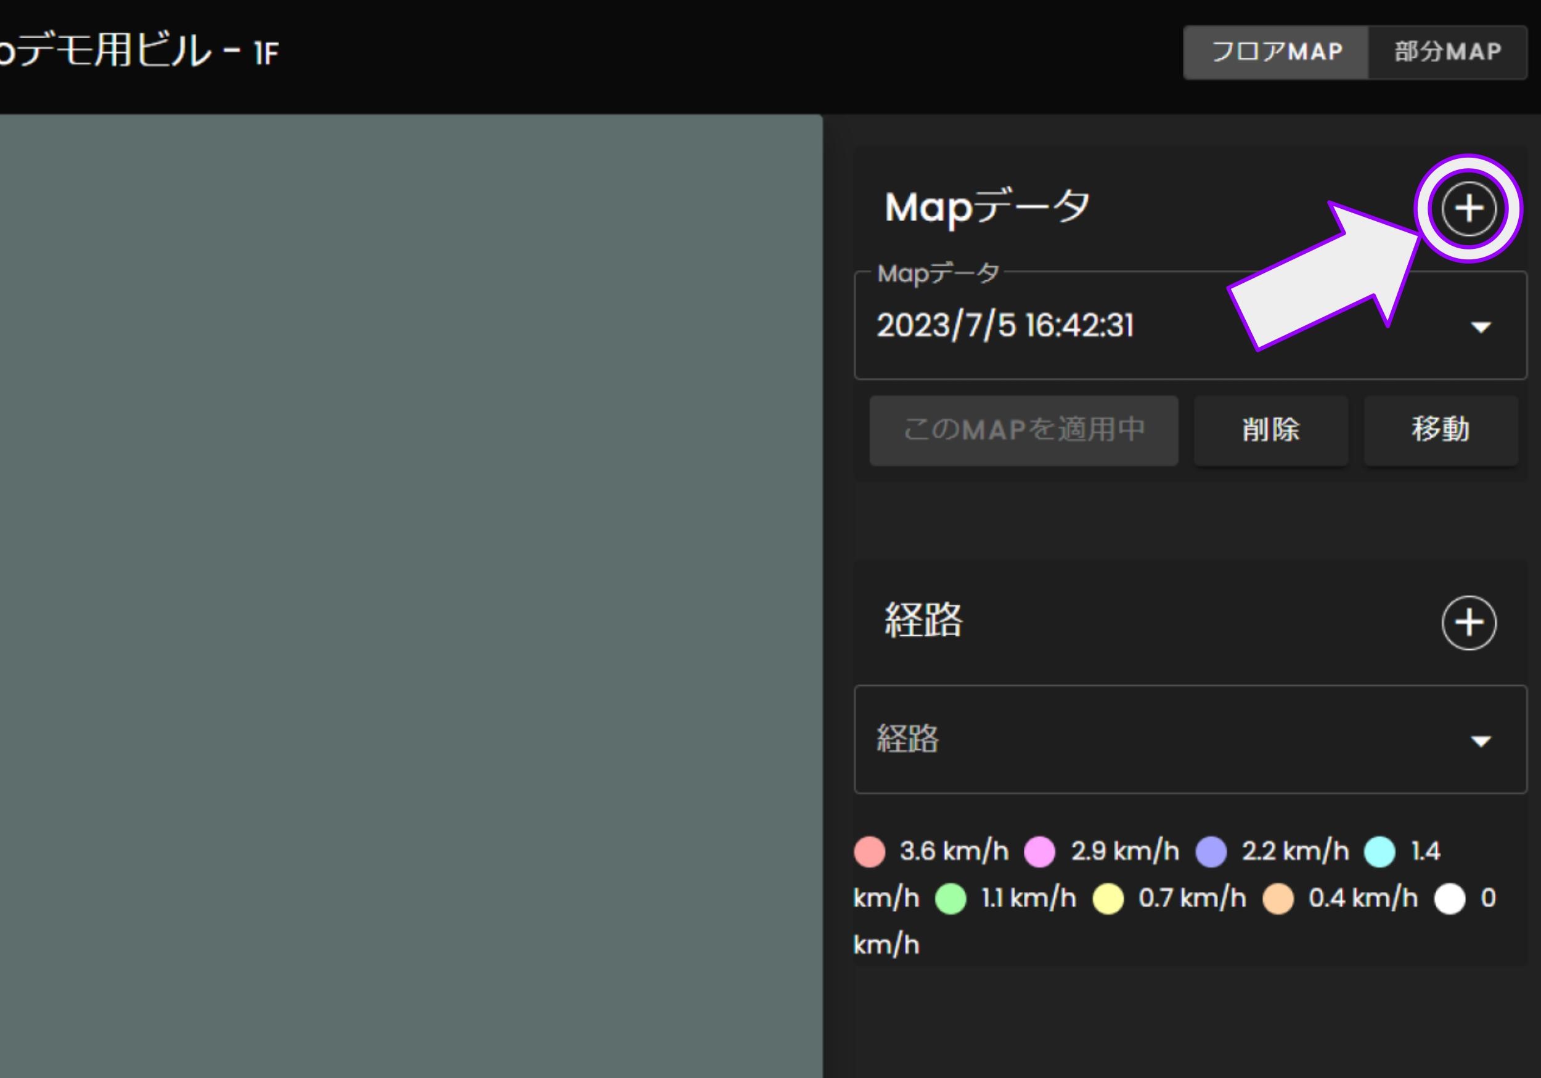Click the pink 3.6 km/h legend dot
The image size is (1541, 1078).
point(870,851)
